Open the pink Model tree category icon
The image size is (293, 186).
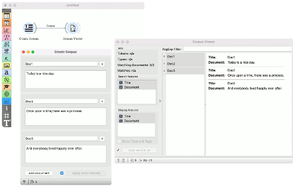[x=7, y=37]
